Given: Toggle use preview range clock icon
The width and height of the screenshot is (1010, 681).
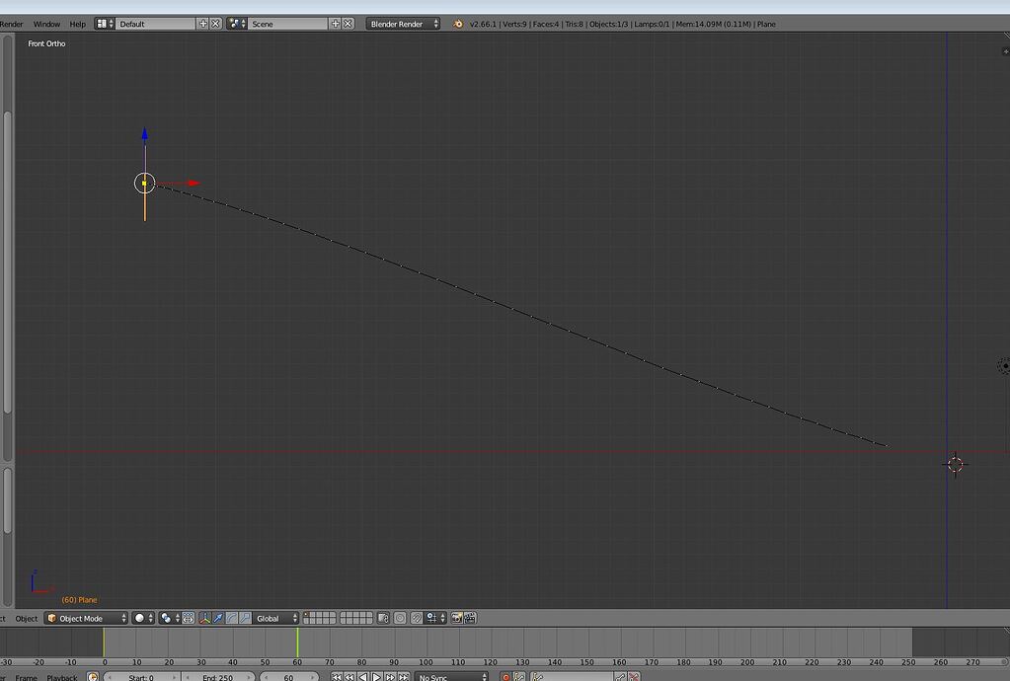Looking at the screenshot, I should coord(93,677).
